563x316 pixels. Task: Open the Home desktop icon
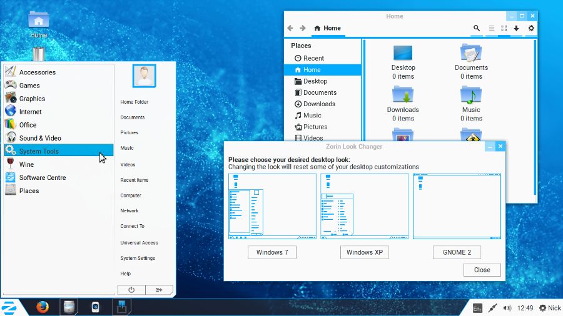(38, 24)
